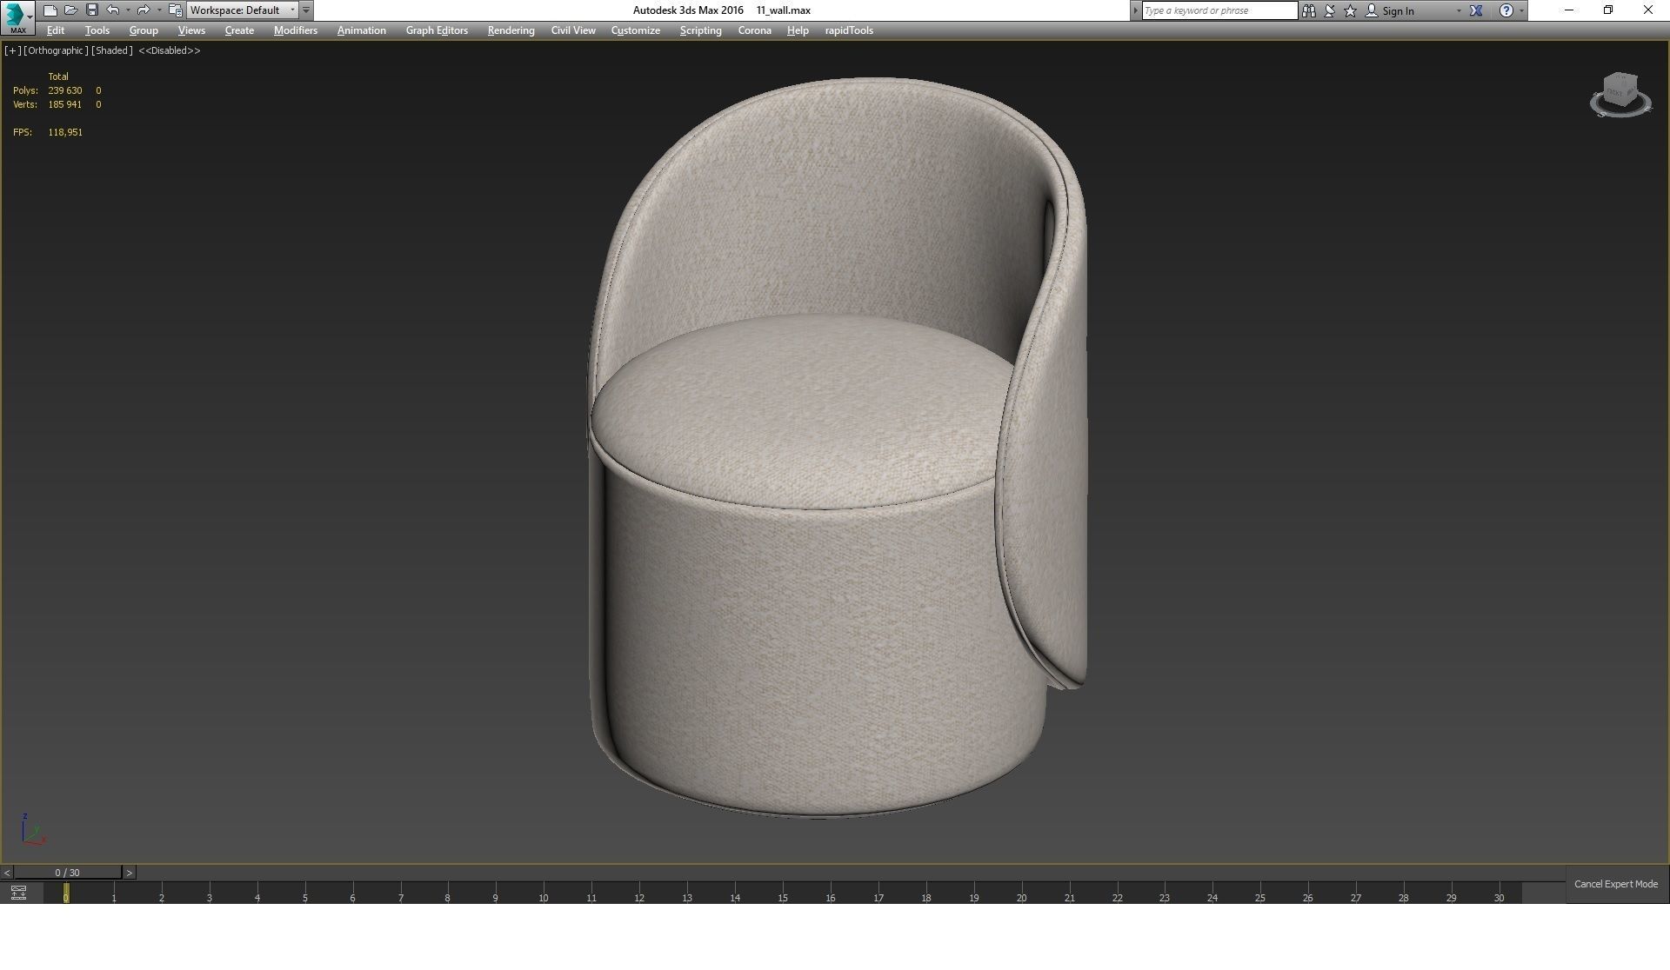The height and width of the screenshot is (970, 1670).
Task: Step to next frame with right arrow
Action: (x=130, y=873)
